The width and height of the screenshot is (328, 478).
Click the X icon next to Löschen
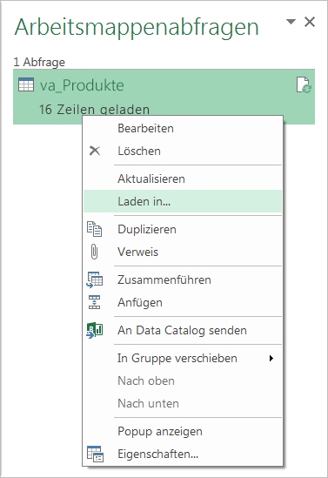point(95,151)
